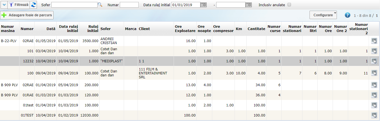Click the Sofer search magnifier icon
Viewport: 380px width, 121px height.
pyautogui.click(x=100, y=5)
